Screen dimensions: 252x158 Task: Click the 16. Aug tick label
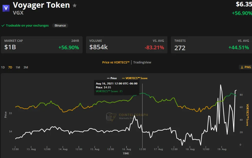[x=126, y=149]
